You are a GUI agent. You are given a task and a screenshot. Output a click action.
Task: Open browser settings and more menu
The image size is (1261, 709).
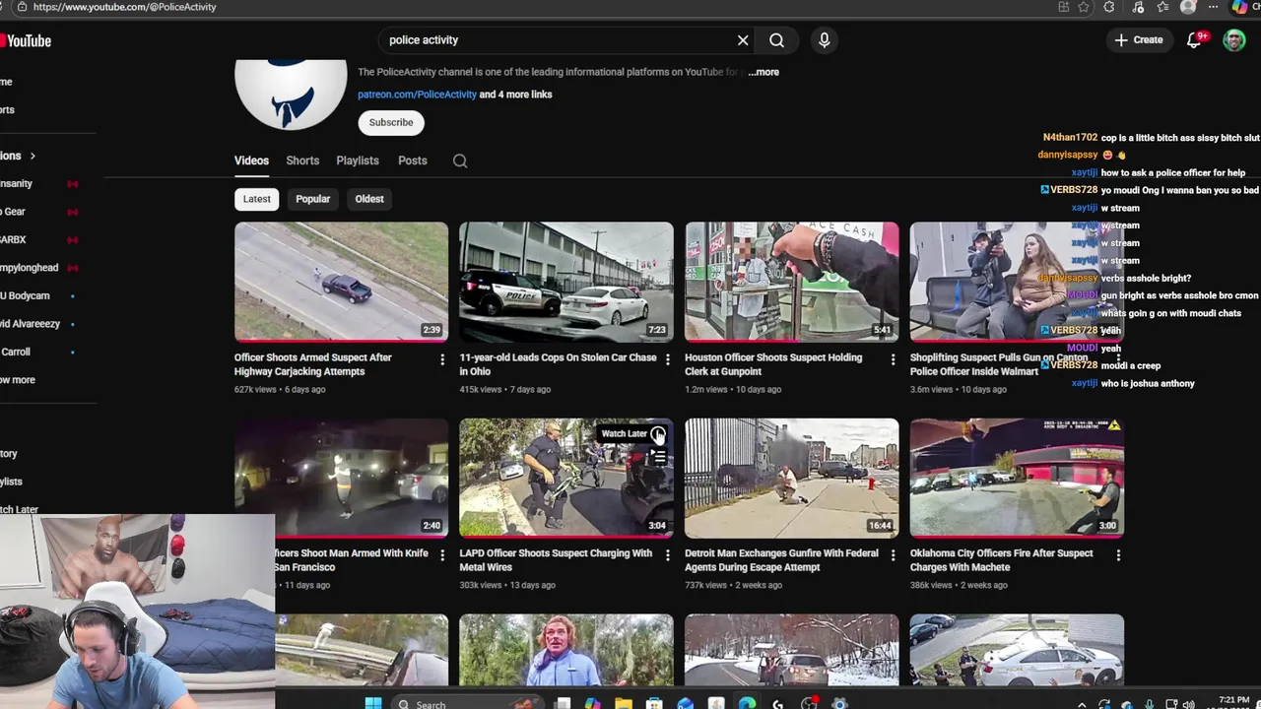1213,7
